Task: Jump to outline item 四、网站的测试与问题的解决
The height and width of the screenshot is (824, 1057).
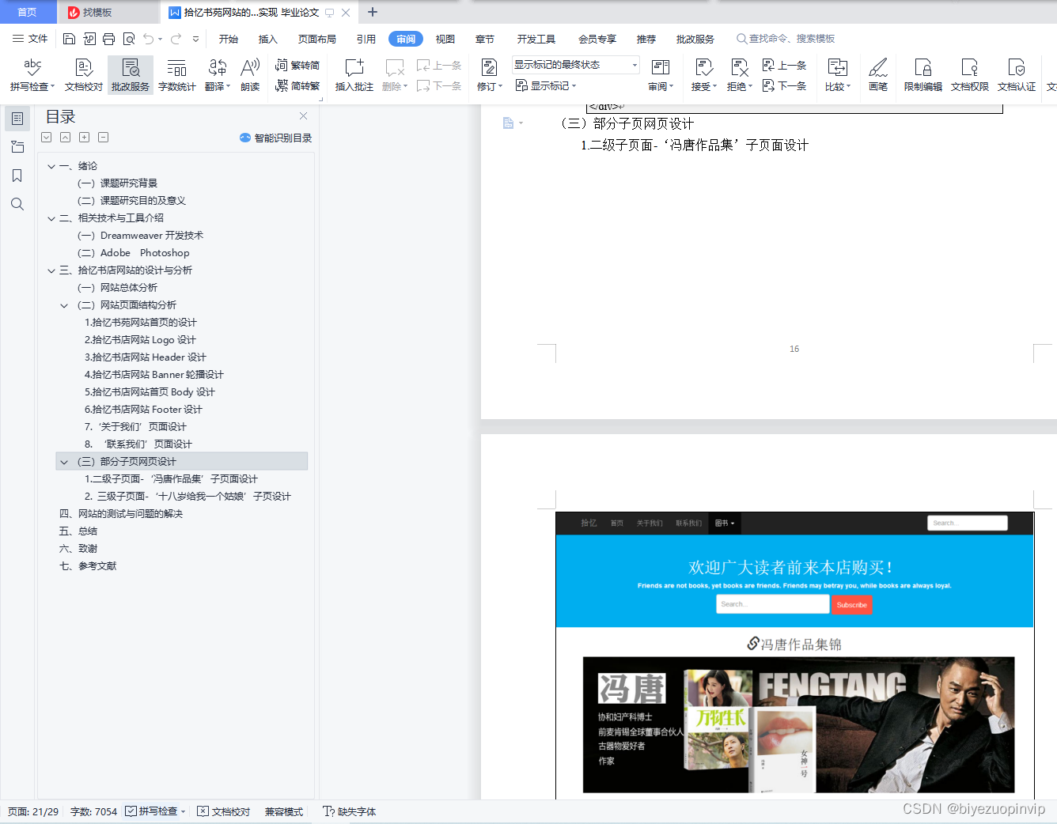Action: (x=121, y=514)
